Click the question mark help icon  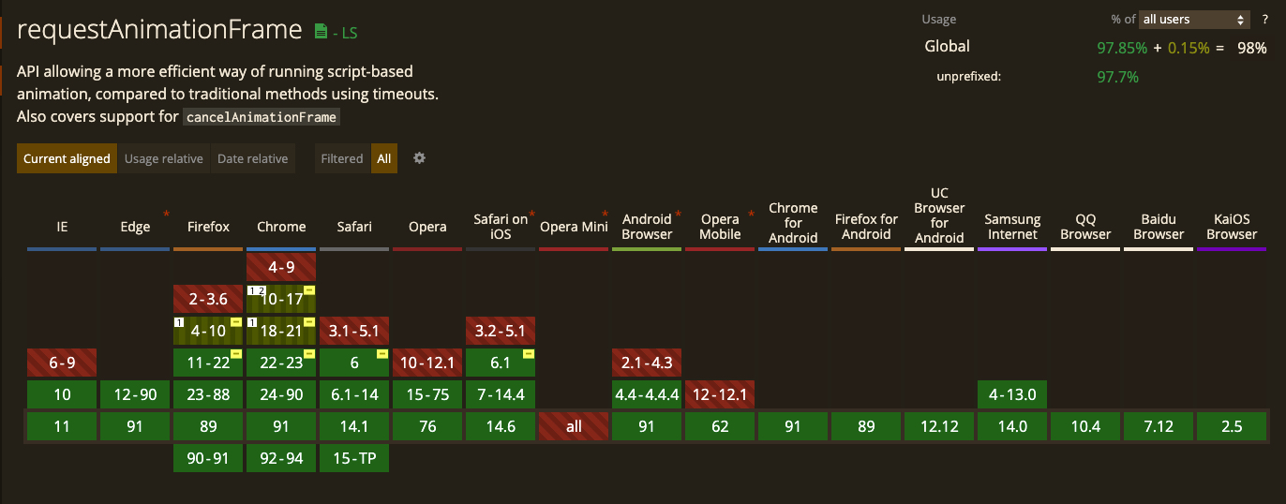point(1264,19)
